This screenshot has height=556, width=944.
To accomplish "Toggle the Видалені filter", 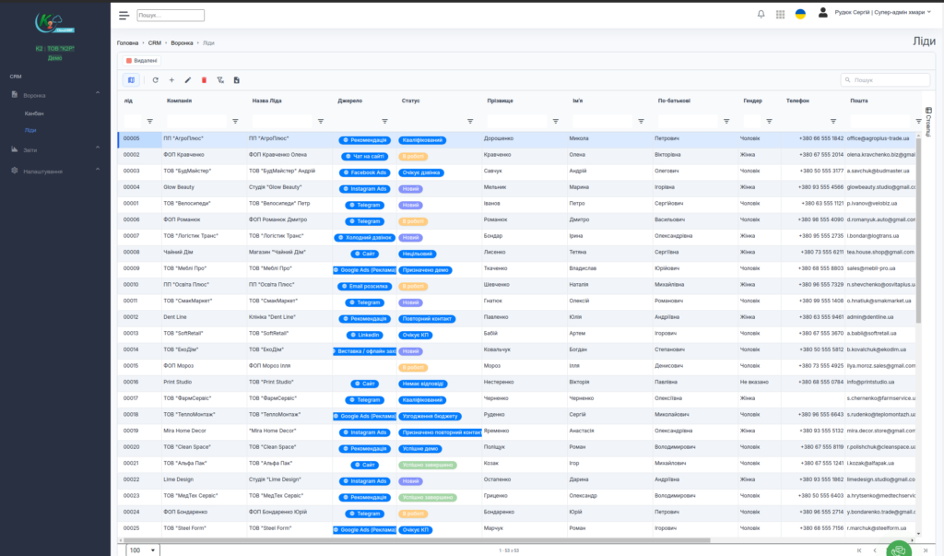I will (x=141, y=61).
